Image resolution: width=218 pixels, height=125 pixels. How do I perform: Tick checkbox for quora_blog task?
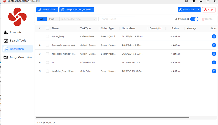tap(47, 36)
